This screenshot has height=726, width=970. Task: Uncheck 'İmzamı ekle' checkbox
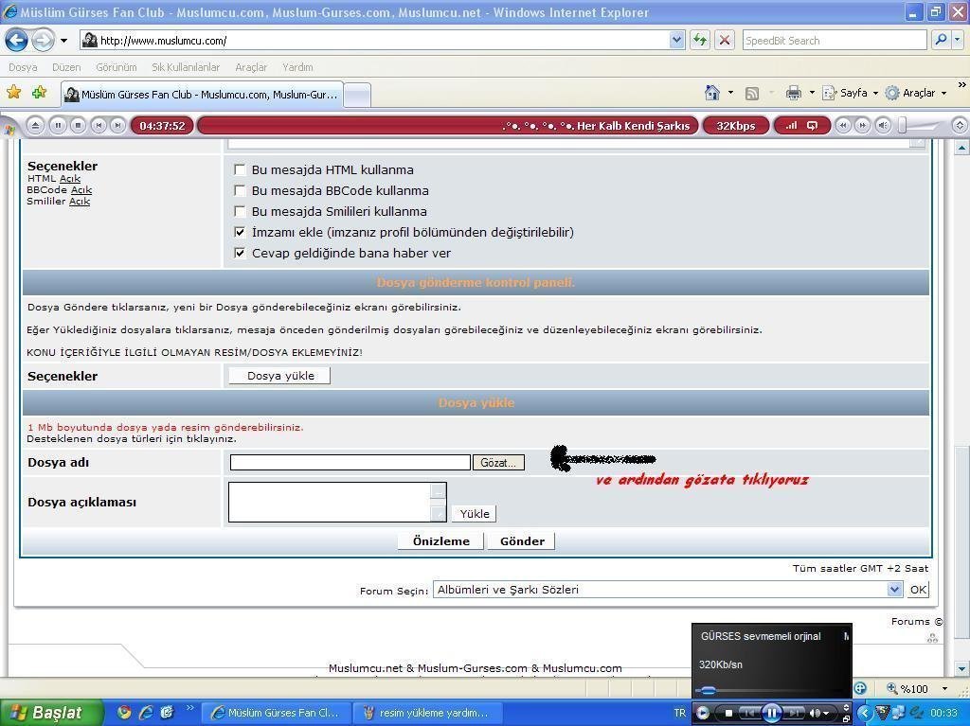pyautogui.click(x=240, y=233)
